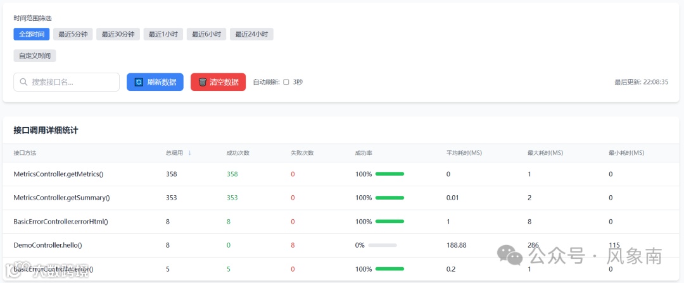Click success rate bar for BasicErrorController.errorHtml()

(389, 222)
